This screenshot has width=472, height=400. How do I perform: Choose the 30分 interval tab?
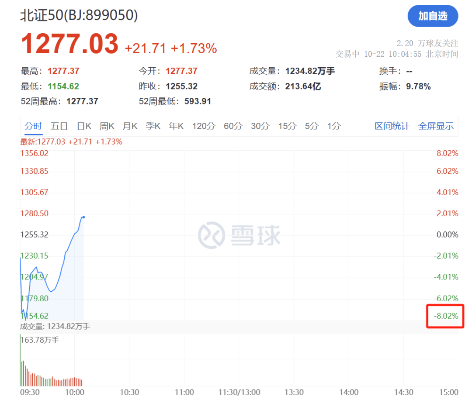tap(260, 126)
